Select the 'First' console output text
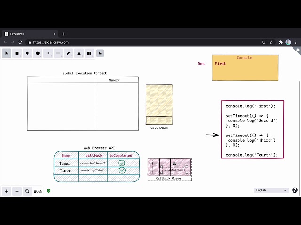Image resolution: width=301 pixels, height=225 pixels. (221, 64)
